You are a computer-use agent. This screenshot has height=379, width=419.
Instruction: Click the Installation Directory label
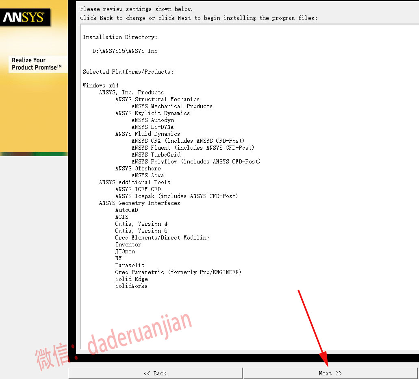tap(120, 37)
